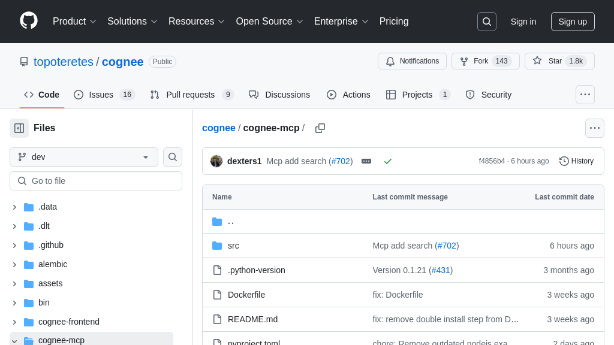Collapse the Files side panel icon
This screenshot has height=345, width=614.
[19, 128]
